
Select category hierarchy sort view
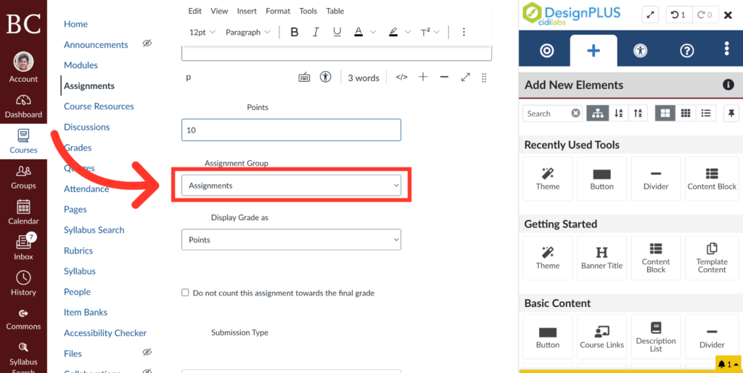pyautogui.click(x=598, y=113)
